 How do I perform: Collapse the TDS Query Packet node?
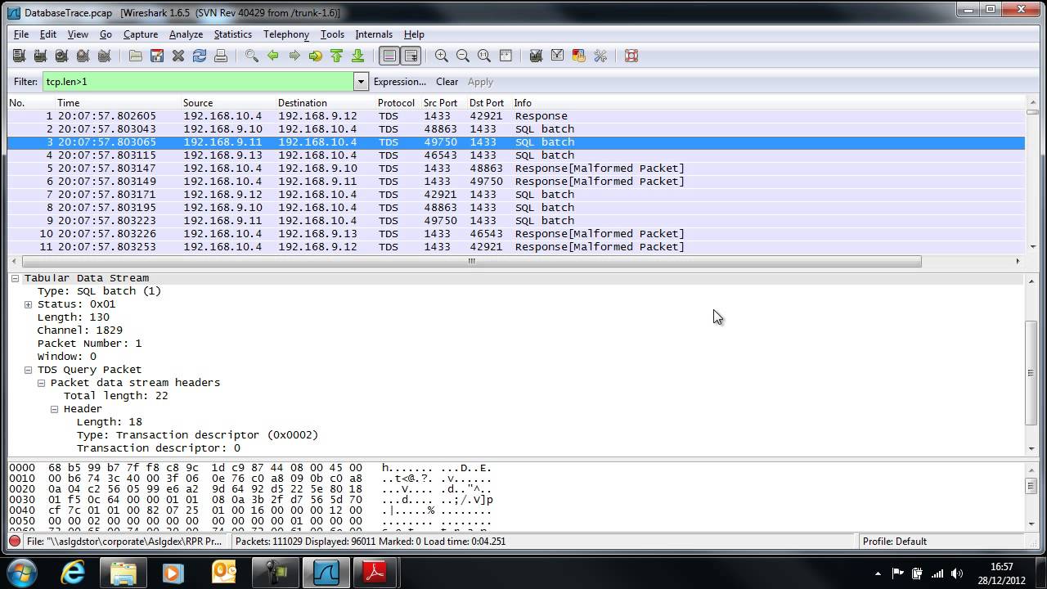point(28,370)
